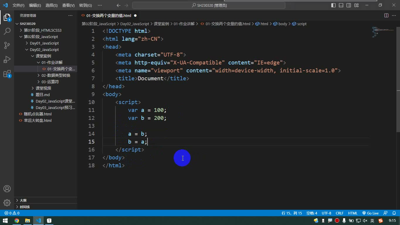Open the Run and Debug view
Screen dimensions: 400x225
click(7, 59)
